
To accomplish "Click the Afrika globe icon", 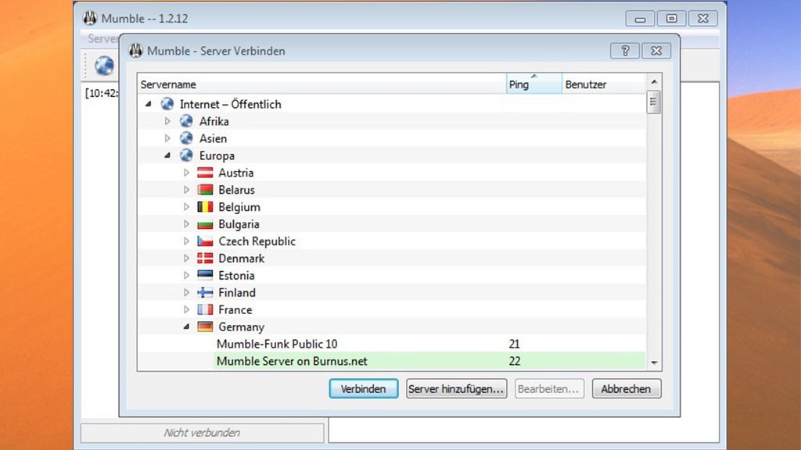I will 186,121.
